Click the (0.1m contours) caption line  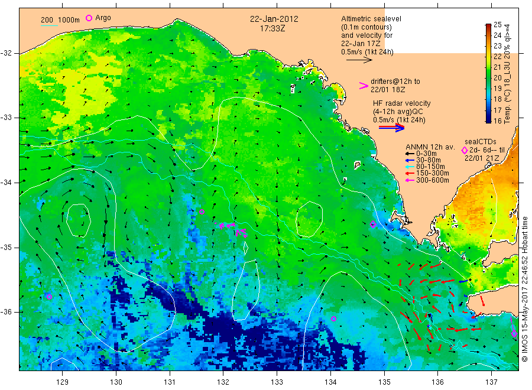pos(366,27)
